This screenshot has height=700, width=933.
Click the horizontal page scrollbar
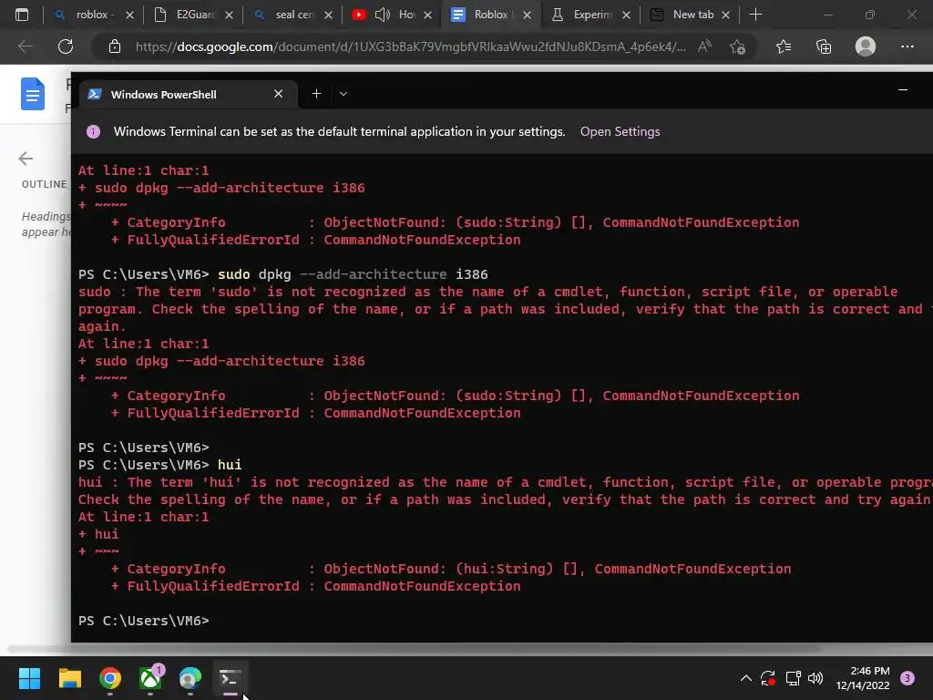[414, 649]
